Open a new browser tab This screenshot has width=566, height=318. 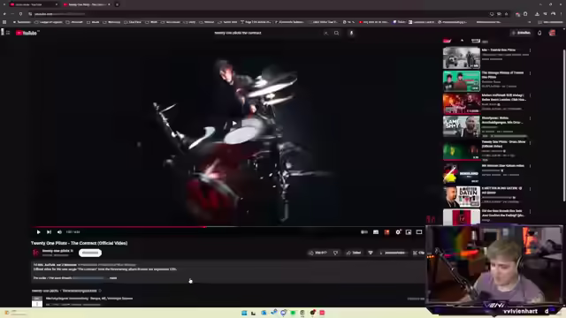coord(117,4)
